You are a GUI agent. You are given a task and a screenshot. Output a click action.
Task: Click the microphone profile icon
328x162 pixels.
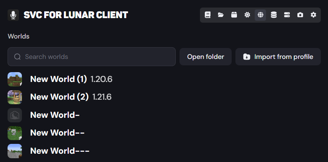[x=13, y=15]
